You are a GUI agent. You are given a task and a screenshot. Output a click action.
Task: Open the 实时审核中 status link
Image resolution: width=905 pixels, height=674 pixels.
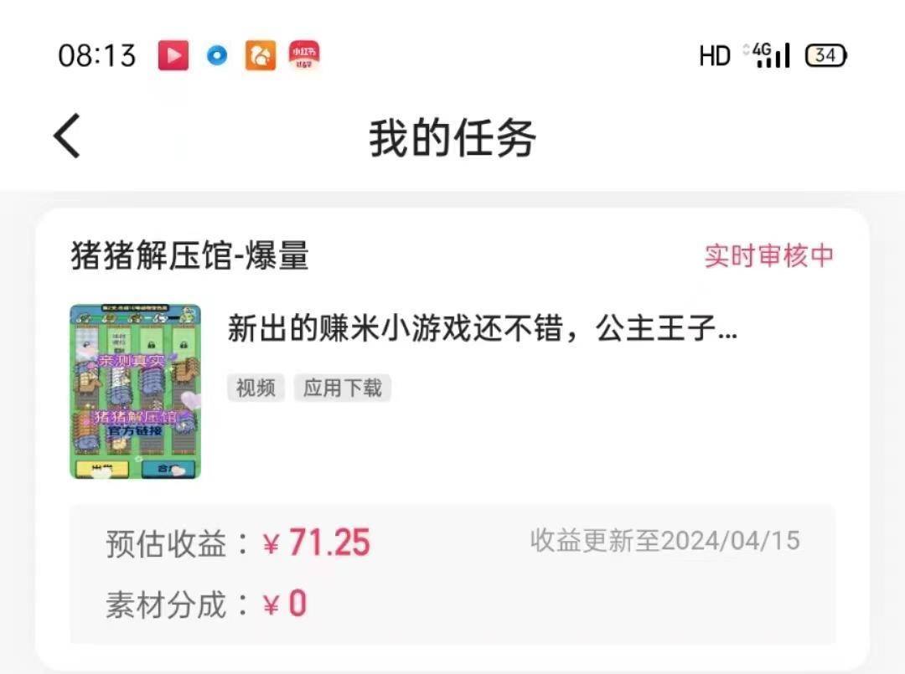tap(768, 255)
